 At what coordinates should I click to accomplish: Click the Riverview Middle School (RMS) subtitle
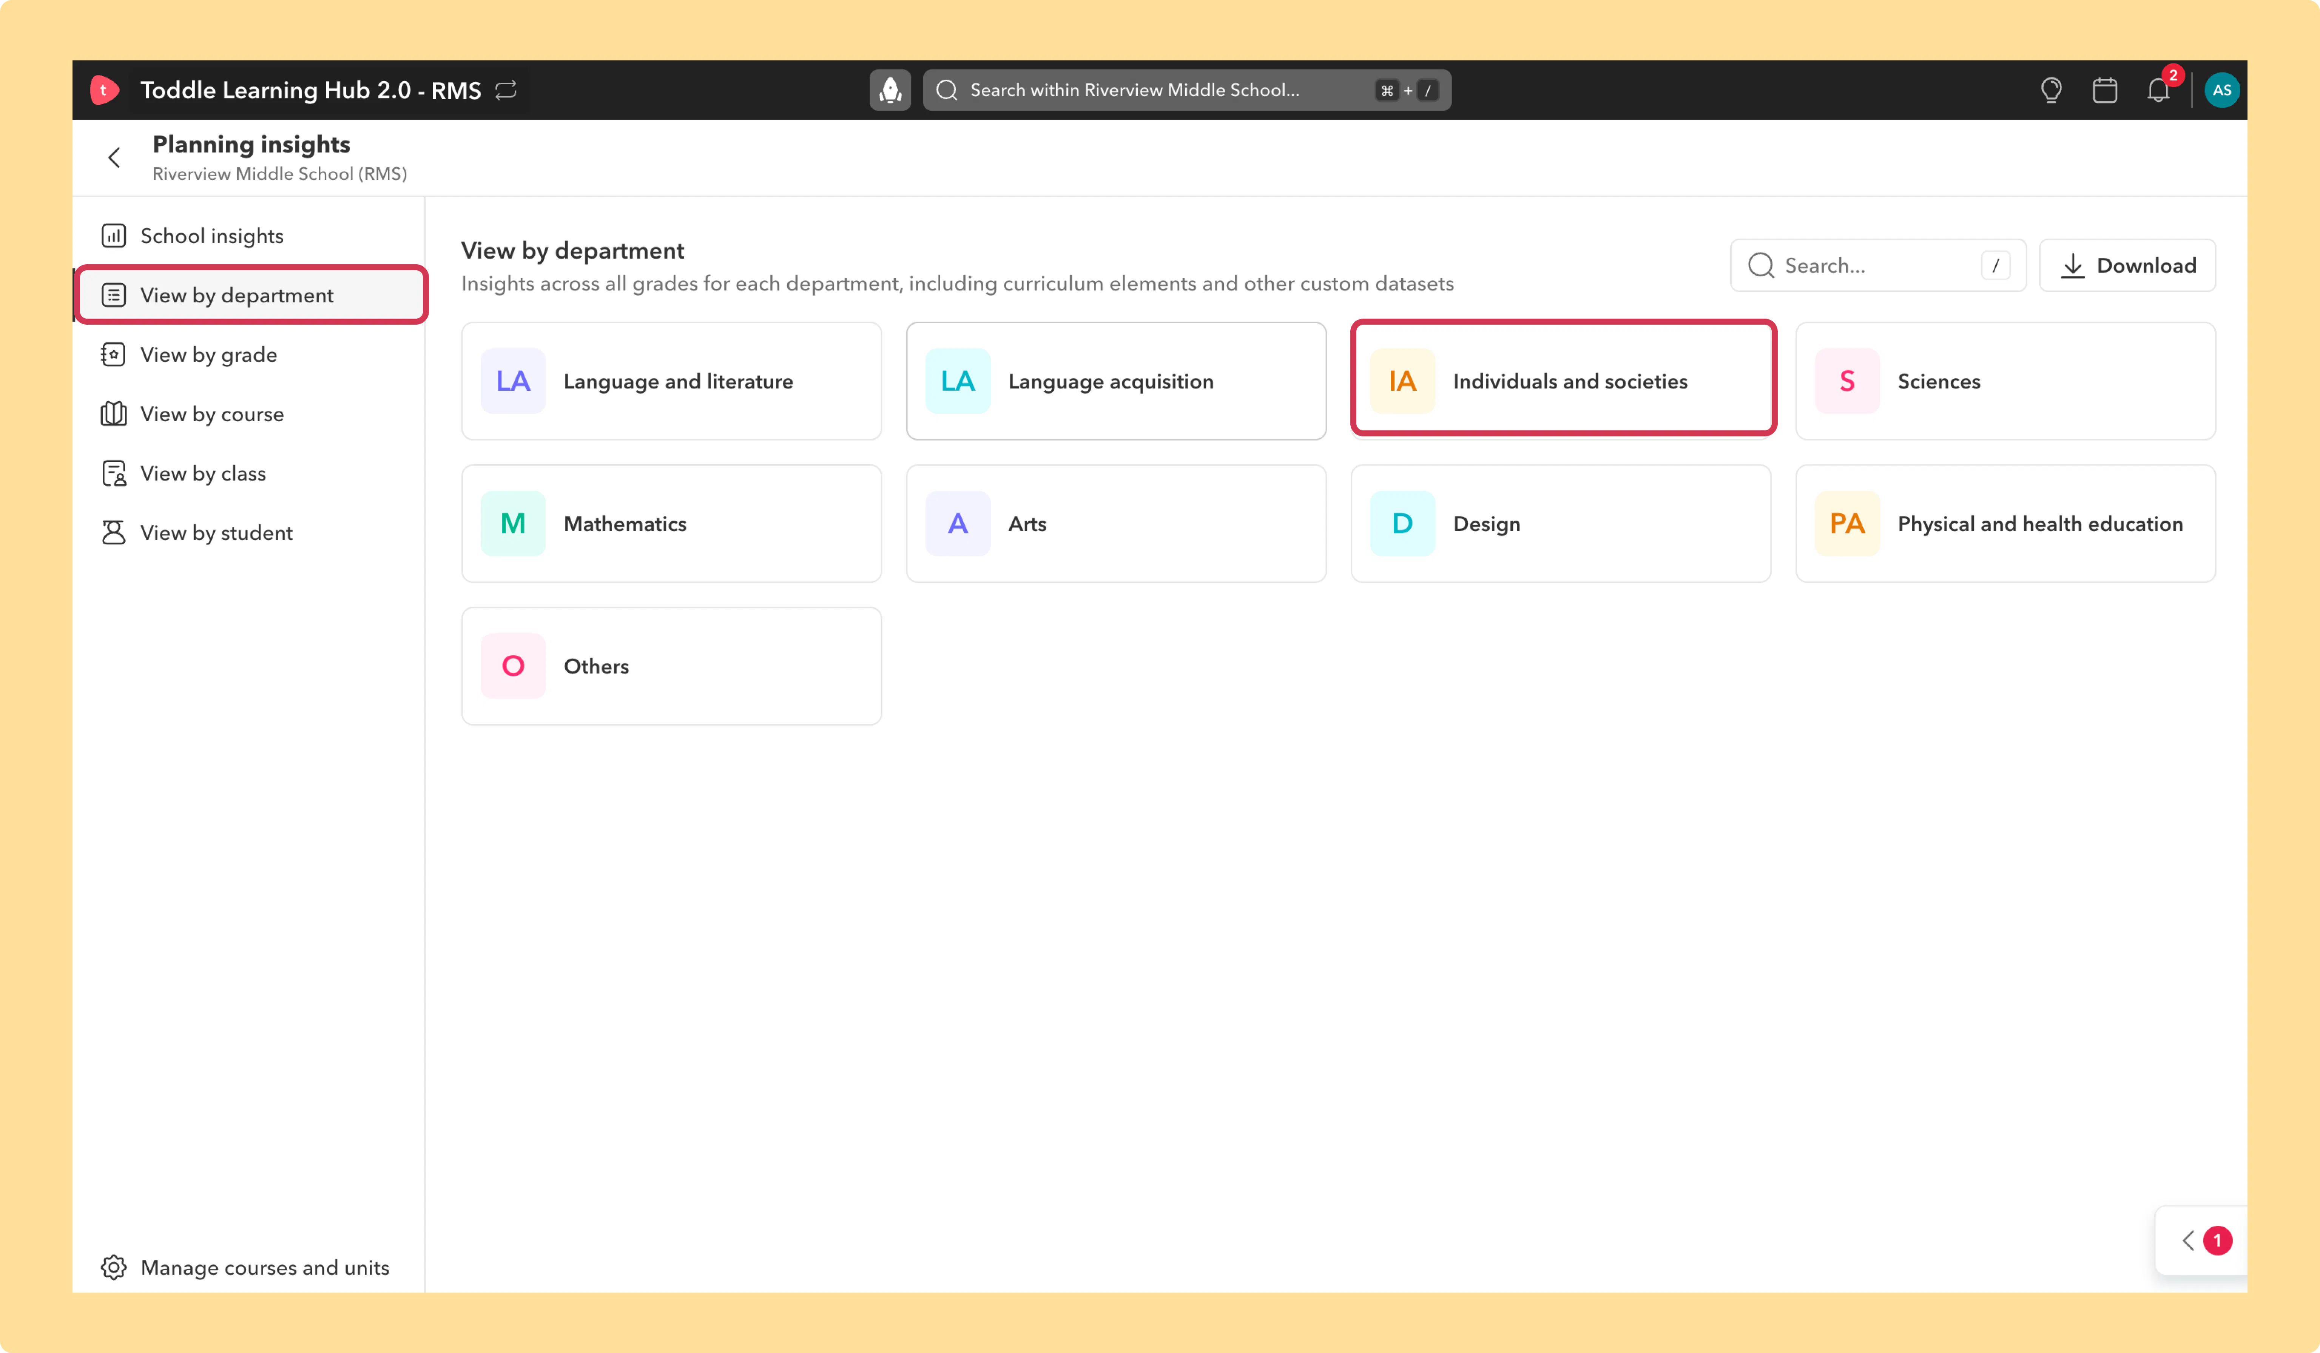pyautogui.click(x=280, y=174)
